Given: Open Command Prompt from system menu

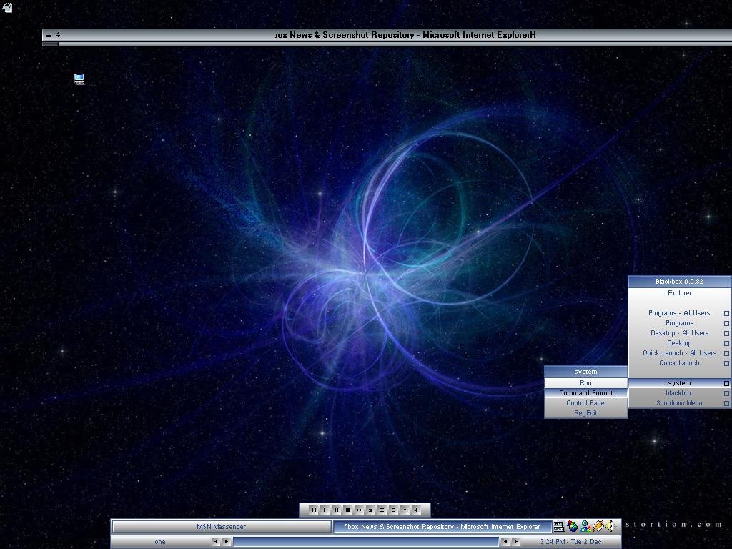Looking at the screenshot, I should point(585,393).
